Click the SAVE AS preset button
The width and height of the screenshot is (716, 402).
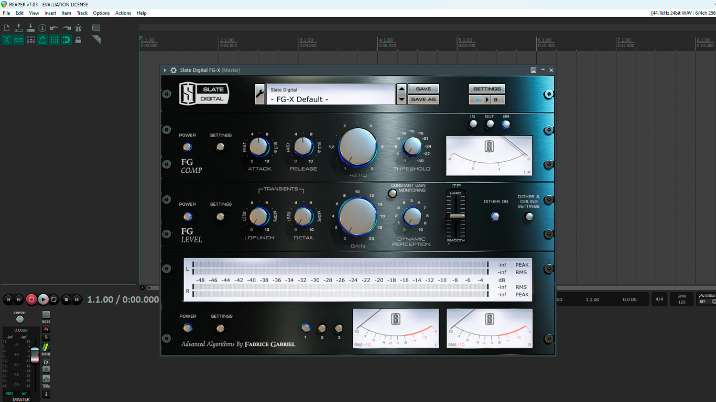423,99
